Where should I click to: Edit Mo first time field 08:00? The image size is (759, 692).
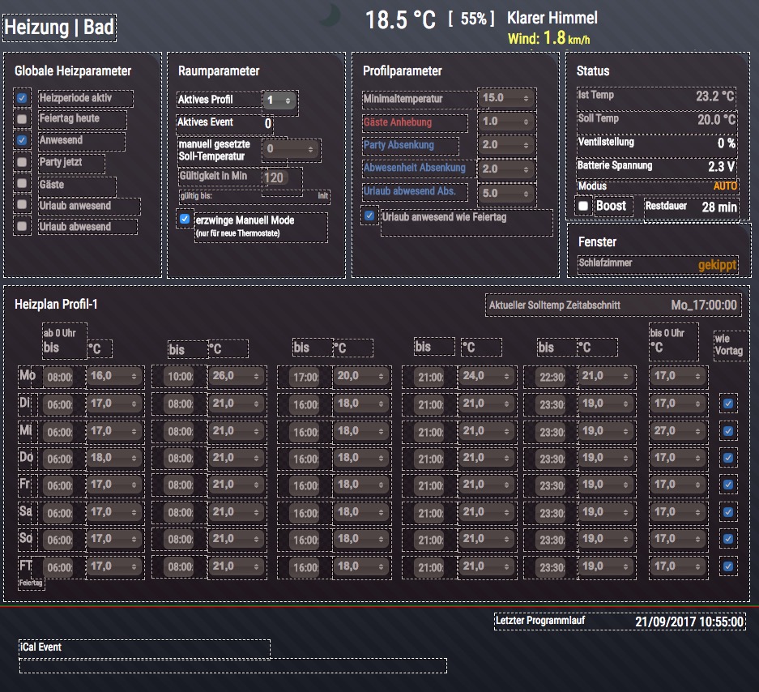coord(60,377)
